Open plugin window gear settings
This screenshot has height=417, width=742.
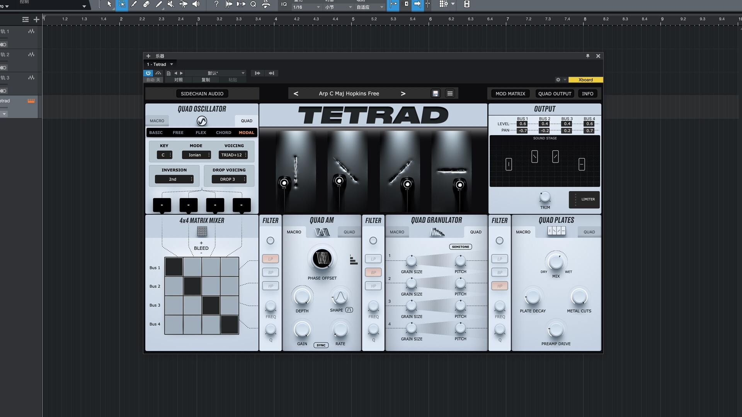[558, 80]
